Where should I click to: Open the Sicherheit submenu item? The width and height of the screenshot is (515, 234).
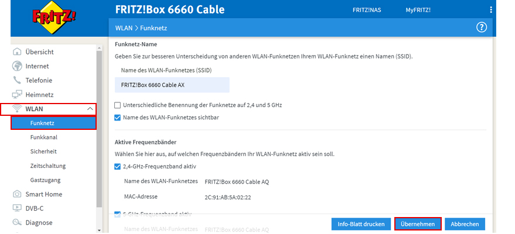pos(43,151)
